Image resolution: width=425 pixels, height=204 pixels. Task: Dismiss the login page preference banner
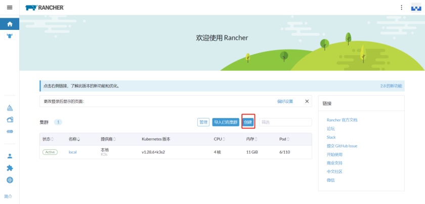click(307, 101)
